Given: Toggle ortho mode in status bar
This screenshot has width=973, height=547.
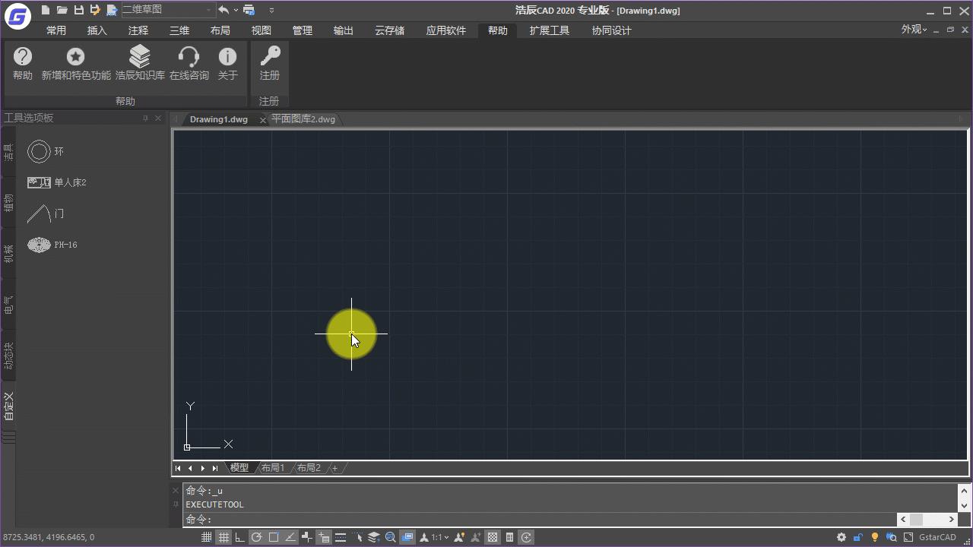Looking at the screenshot, I should pyautogui.click(x=239, y=537).
